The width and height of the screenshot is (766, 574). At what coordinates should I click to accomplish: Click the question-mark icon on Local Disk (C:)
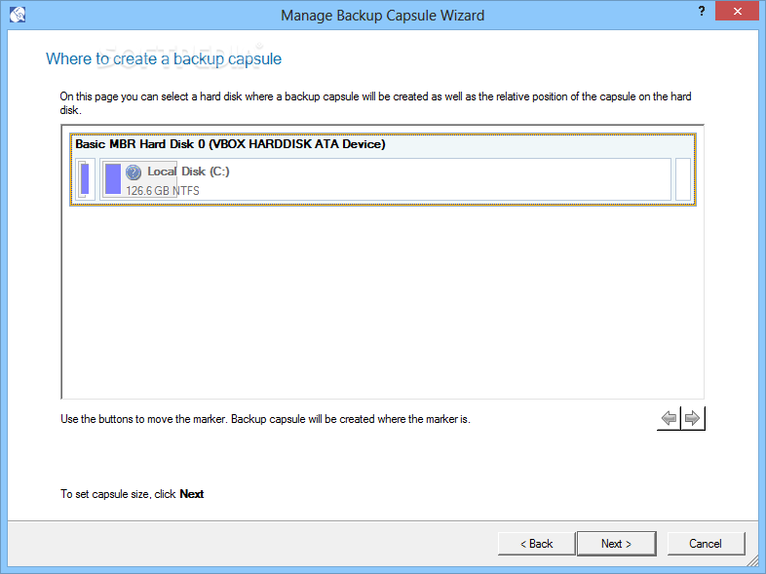134,172
